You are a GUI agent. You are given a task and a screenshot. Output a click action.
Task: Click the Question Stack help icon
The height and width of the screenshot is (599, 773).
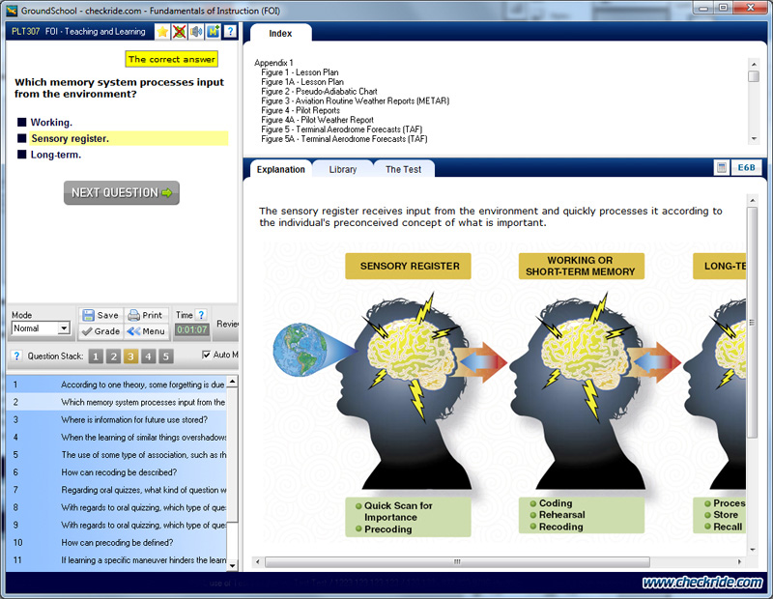tap(16, 357)
